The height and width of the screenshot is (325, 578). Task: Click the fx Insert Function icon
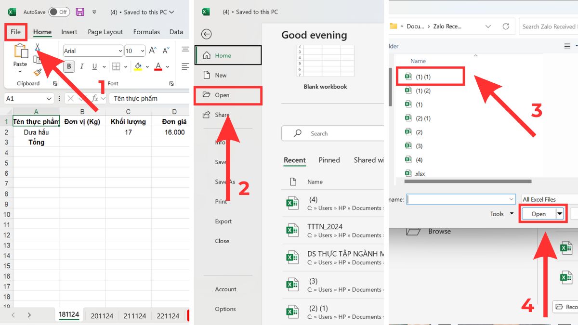point(95,99)
